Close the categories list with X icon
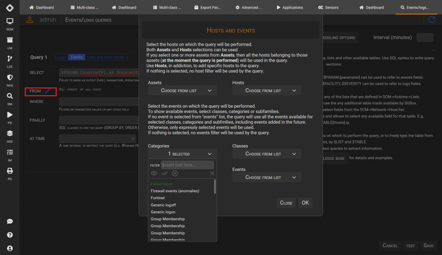This screenshot has width=442, height=255. coord(212,174)
